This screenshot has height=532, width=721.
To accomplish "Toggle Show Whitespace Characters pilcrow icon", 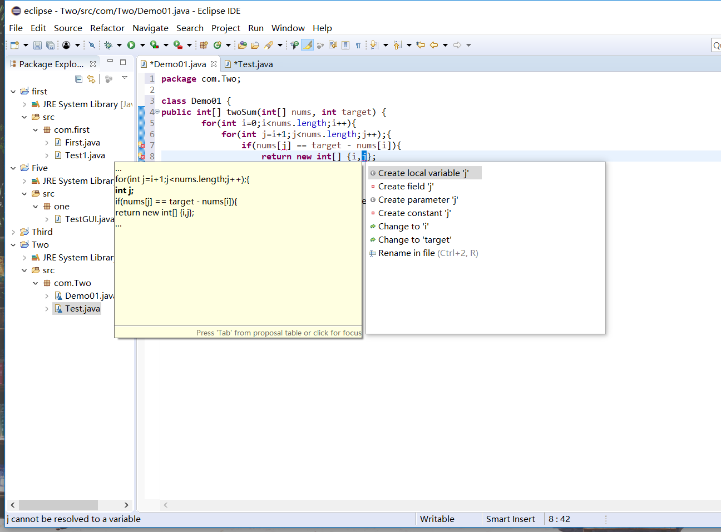I will 358,46.
